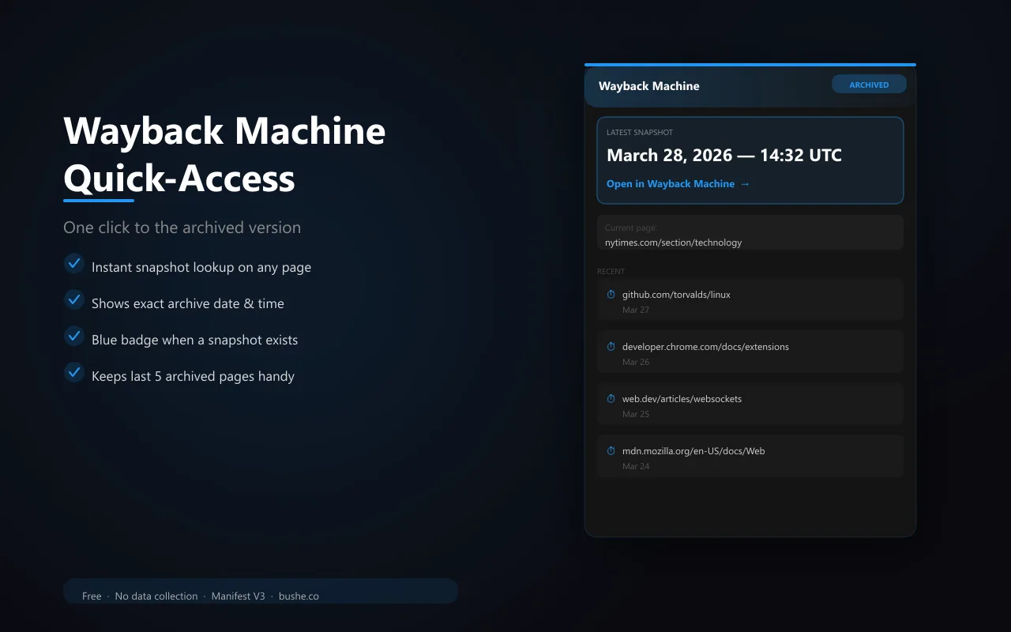Viewport: 1011px width, 632px height.
Task: Click the Shows exact archive date & time text
Action: pos(188,303)
